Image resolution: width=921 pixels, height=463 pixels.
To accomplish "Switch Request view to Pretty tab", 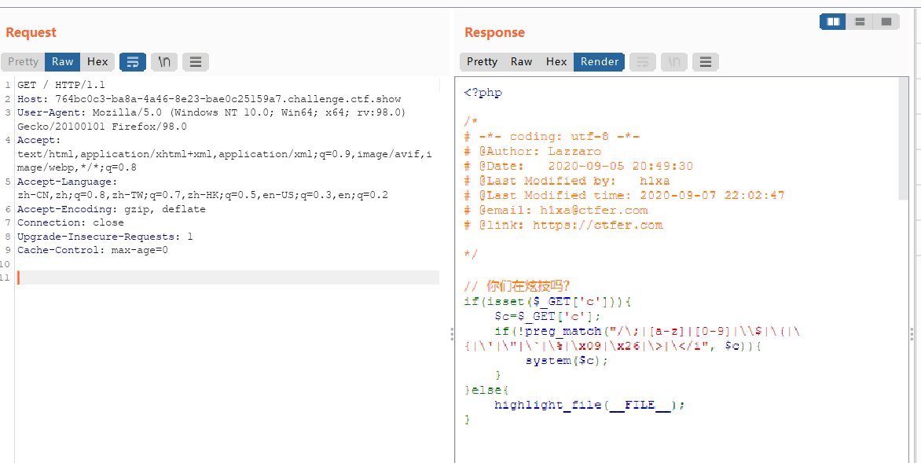I will click(23, 61).
